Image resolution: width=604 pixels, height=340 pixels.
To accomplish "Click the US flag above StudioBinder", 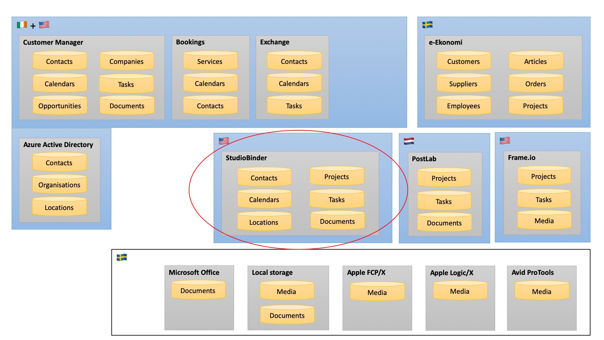I will point(224,141).
